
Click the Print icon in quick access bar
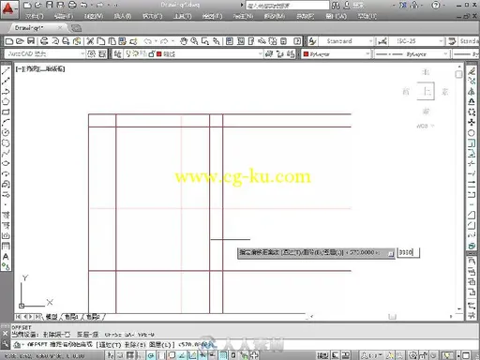click(x=72, y=5)
